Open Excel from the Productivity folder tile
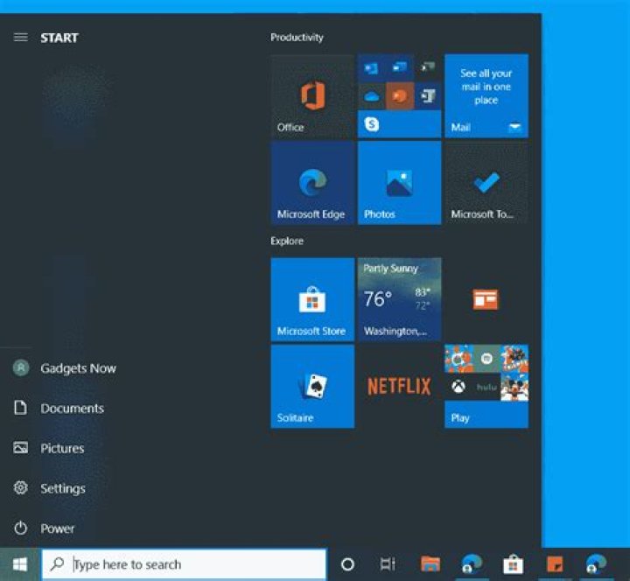This screenshot has width=630, height=581. [428, 68]
